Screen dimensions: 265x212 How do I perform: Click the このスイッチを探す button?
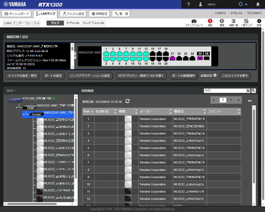pyautogui.click(x=235, y=76)
